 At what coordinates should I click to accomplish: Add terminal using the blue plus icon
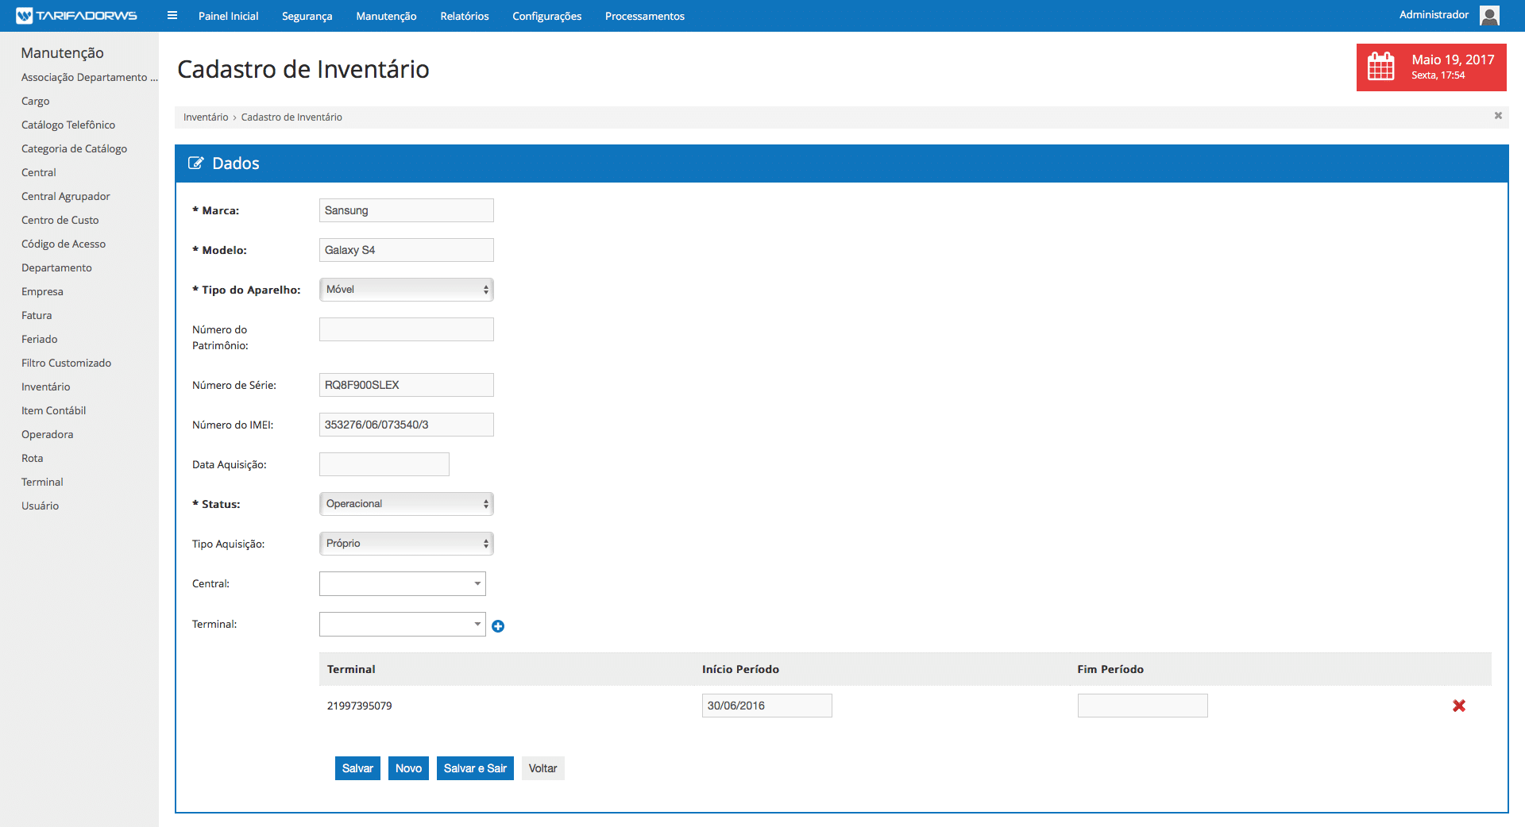click(x=498, y=626)
